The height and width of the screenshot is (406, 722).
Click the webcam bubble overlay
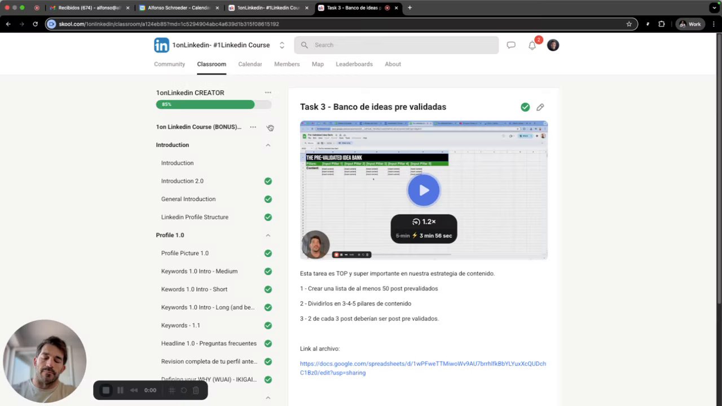[45, 361]
